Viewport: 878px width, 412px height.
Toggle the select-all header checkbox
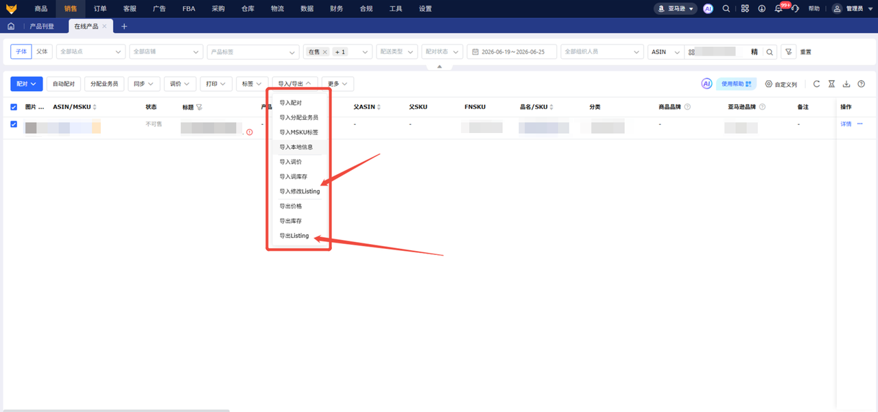[14, 107]
